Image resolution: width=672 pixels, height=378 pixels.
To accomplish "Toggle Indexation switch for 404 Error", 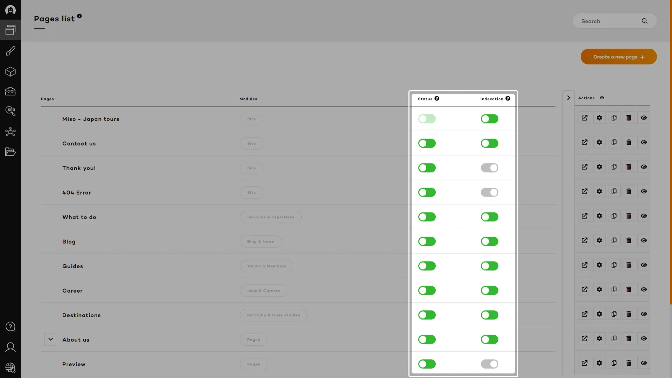I will 489,192.
